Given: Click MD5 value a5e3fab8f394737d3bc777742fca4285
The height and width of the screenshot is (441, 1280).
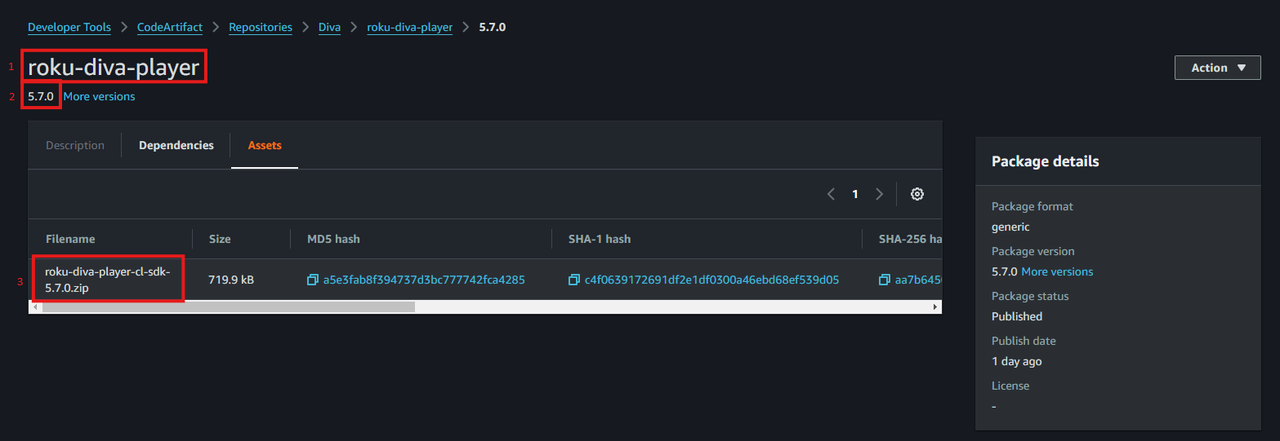Looking at the screenshot, I should point(424,280).
